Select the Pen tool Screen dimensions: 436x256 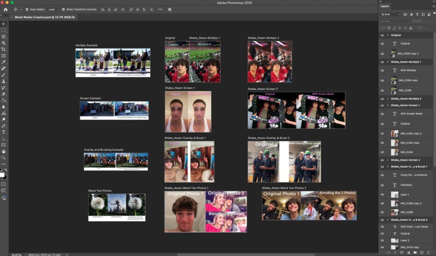(x=3, y=126)
